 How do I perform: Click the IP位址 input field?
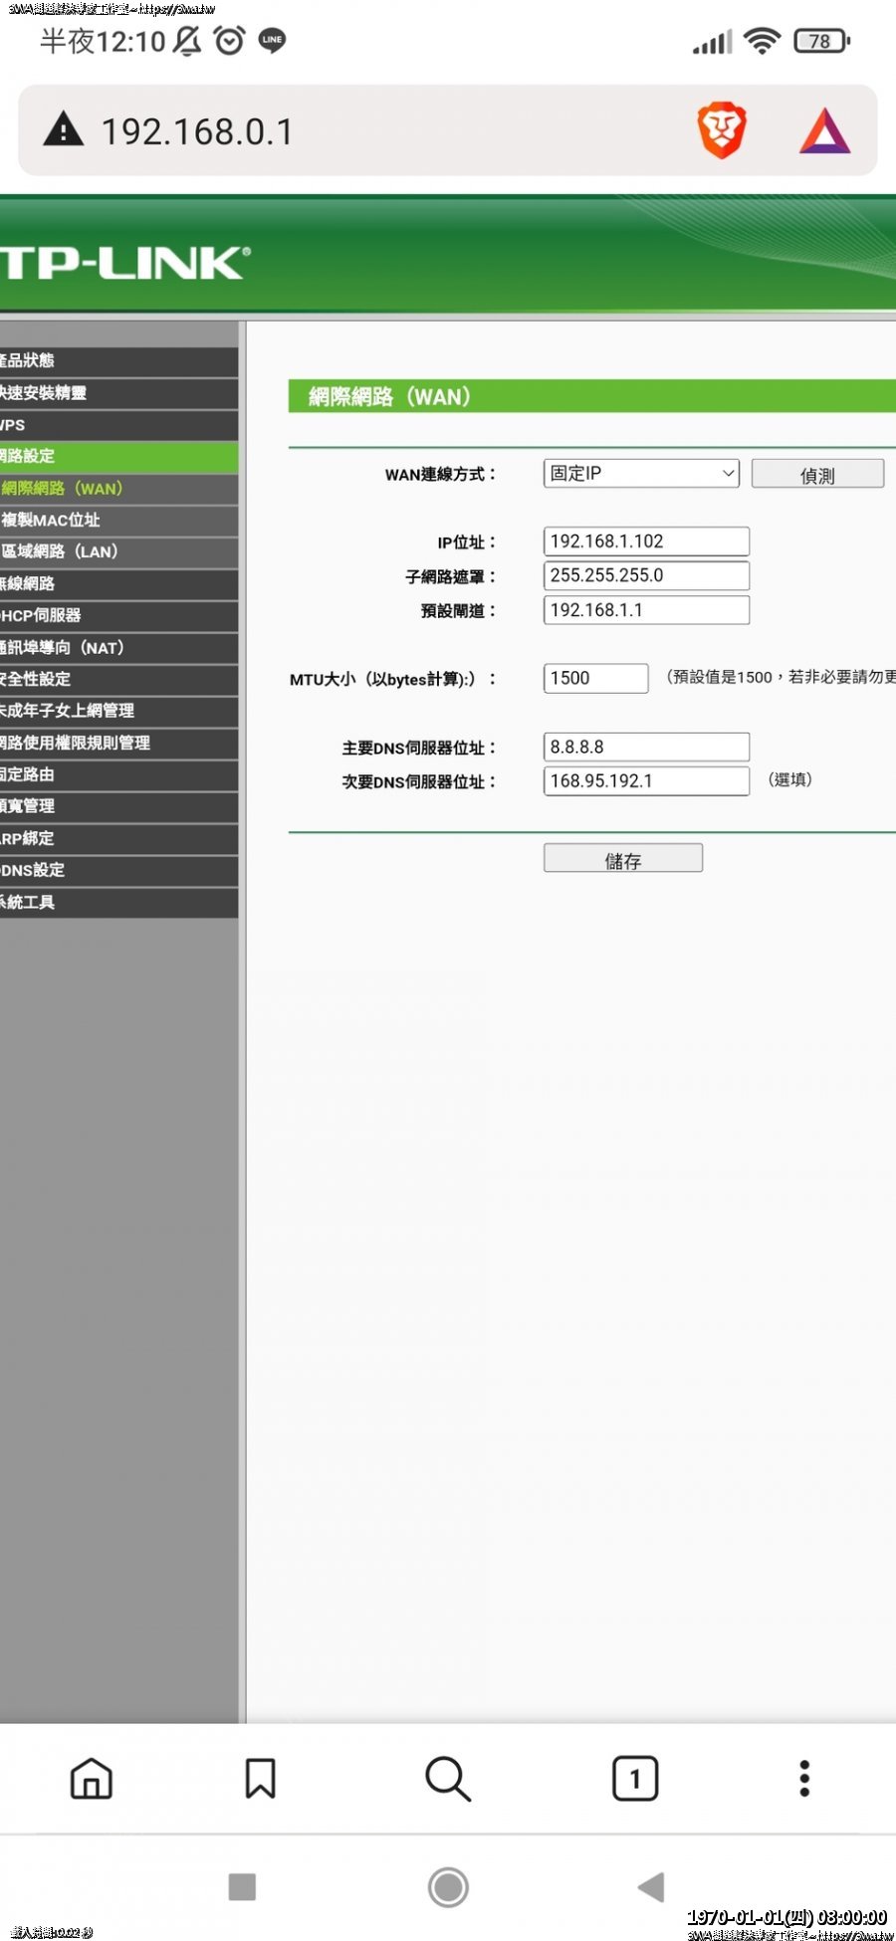646,541
